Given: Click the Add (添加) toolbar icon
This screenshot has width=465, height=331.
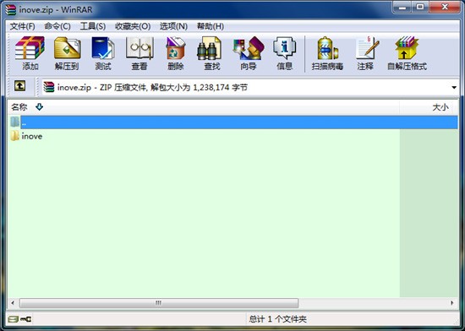Looking at the screenshot, I should (x=30, y=49).
